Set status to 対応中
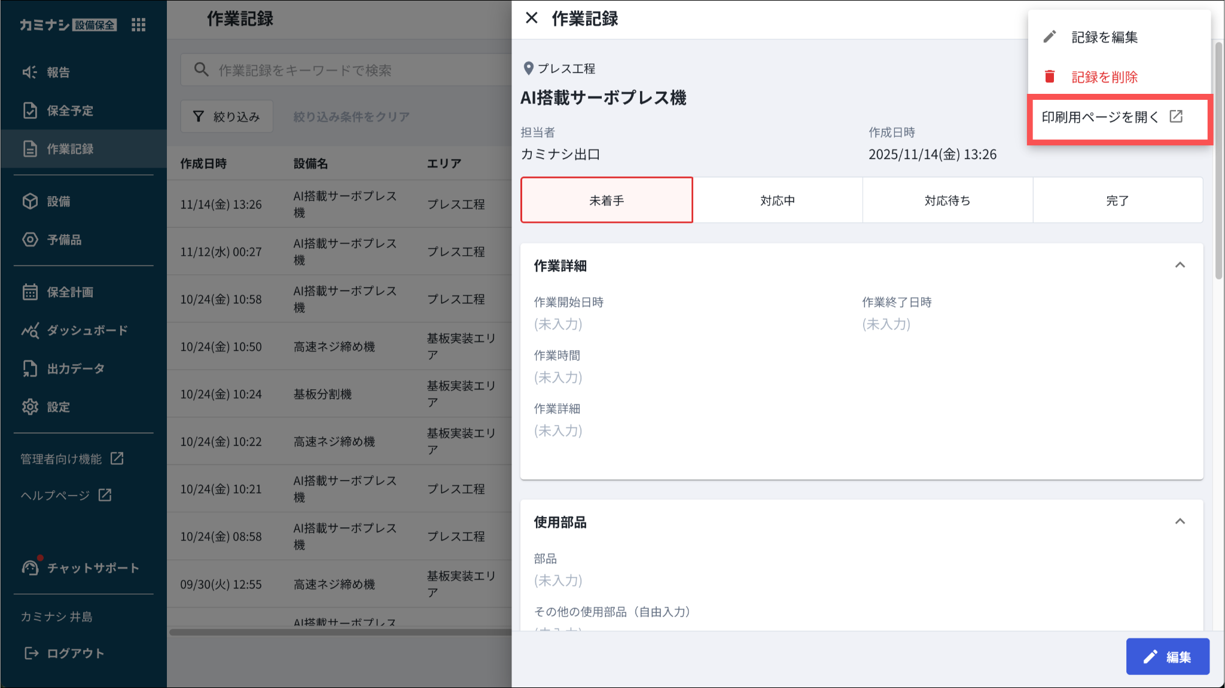This screenshot has height=688, width=1225. [777, 201]
